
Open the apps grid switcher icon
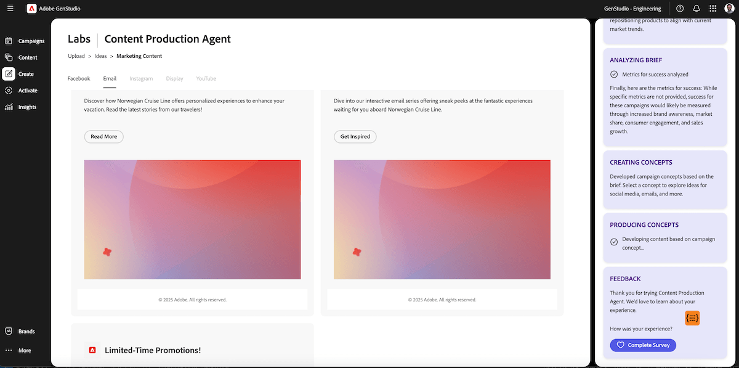click(713, 9)
